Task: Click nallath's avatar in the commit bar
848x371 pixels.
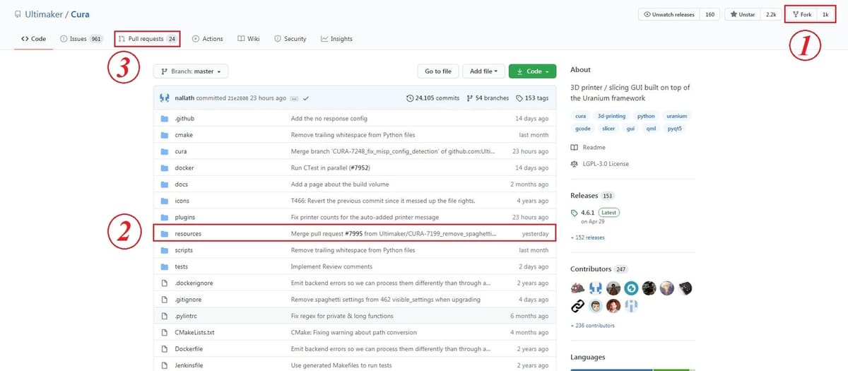Action: tap(165, 98)
